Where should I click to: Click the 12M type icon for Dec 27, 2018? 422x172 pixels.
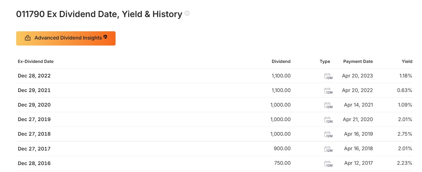pyautogui.click(x=328, y=134)
